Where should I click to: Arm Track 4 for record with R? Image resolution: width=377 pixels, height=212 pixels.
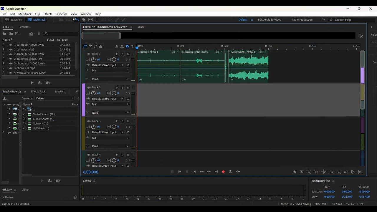pyautogui.click(x=128, y=155)
